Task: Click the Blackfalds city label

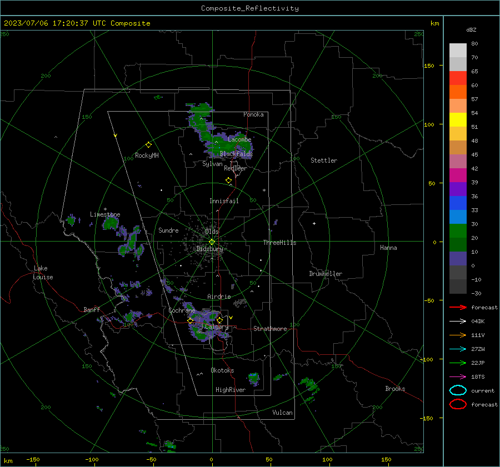Action: [x=236, y=154]
